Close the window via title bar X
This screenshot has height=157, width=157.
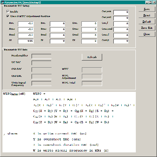pyautogui.click(x=154, y=3)
